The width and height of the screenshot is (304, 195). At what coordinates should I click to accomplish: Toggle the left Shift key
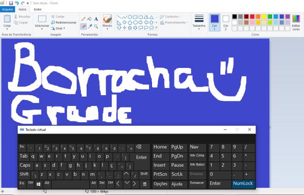pyautogui.click(x=24, y=174)
